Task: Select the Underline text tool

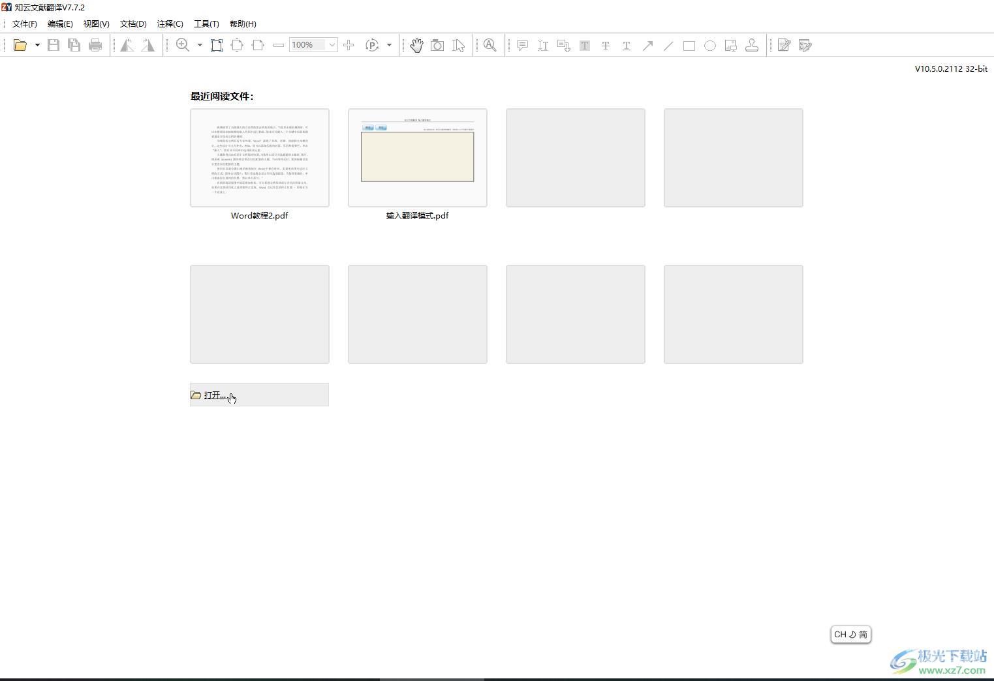Action: 627,45
